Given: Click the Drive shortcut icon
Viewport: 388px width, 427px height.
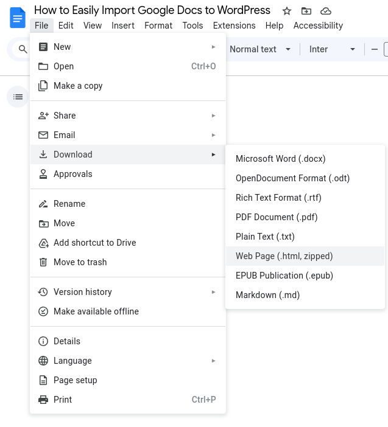Looking at the screenshot, I should (44, 243).
